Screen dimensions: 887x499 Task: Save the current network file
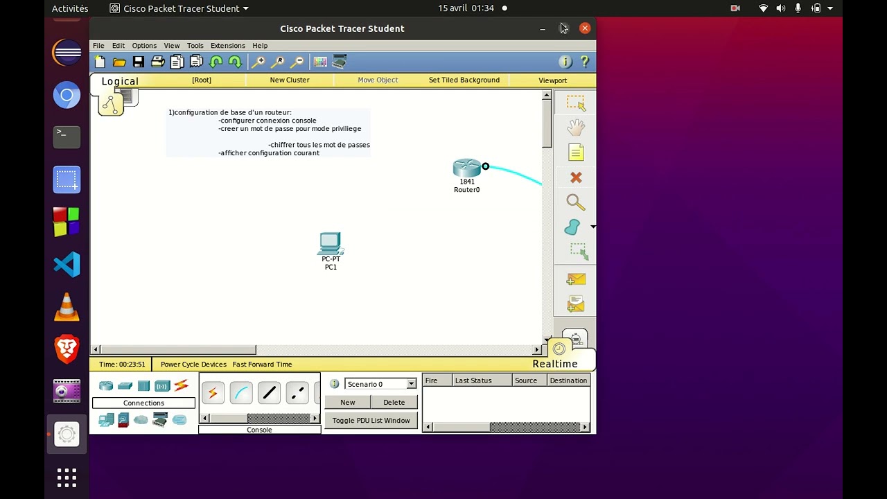tap(139, 62)
